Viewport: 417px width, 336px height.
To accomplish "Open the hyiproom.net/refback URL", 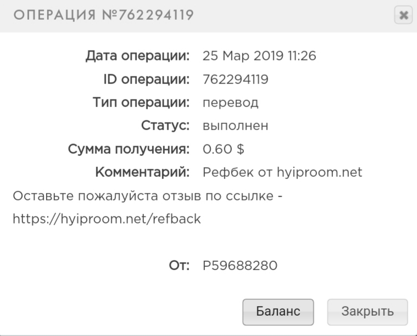I will pos(107,219).
